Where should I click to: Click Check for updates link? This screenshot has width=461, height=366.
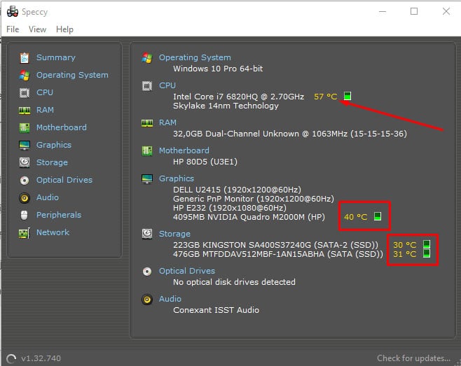(413, 358)
